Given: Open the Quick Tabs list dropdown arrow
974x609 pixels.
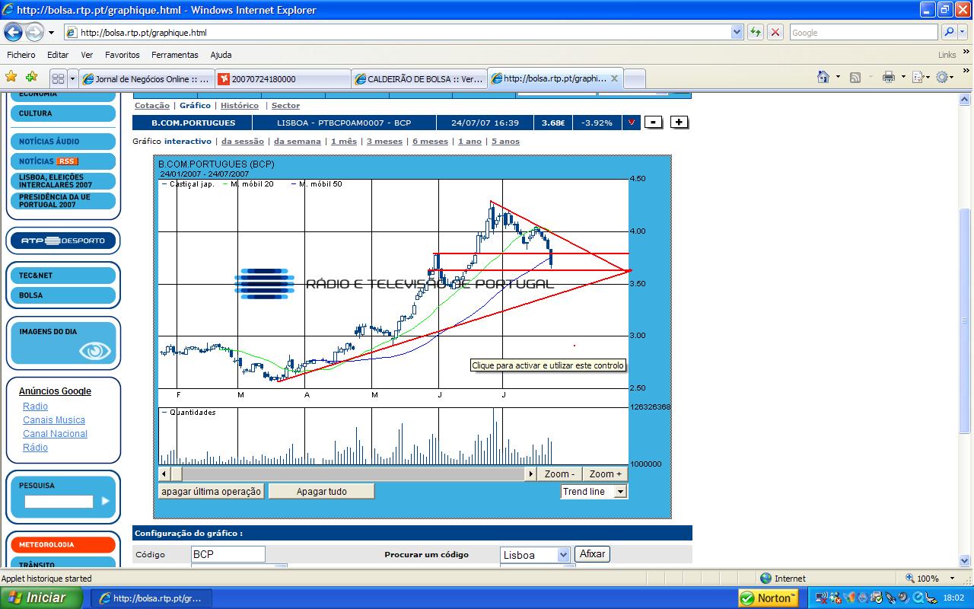Looking at the screenshot, I should (x=73, y=78).
